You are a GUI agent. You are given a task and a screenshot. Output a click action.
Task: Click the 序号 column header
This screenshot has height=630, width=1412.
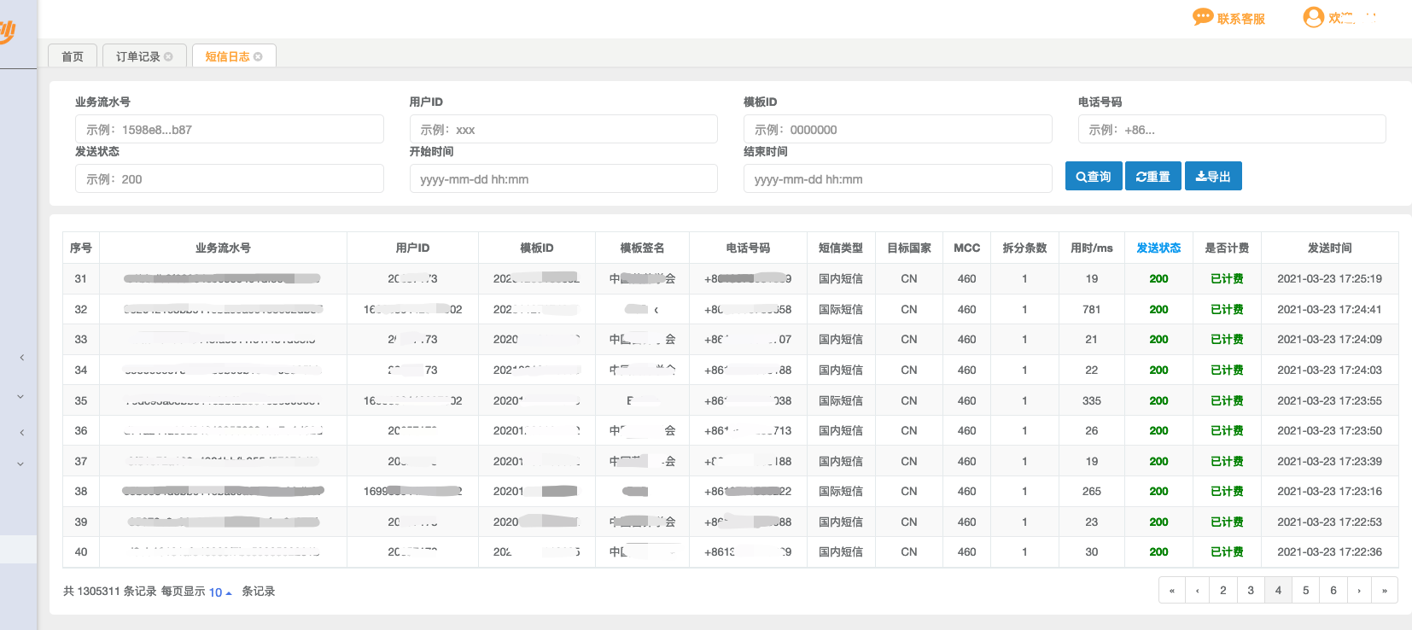tap(81, 248)
